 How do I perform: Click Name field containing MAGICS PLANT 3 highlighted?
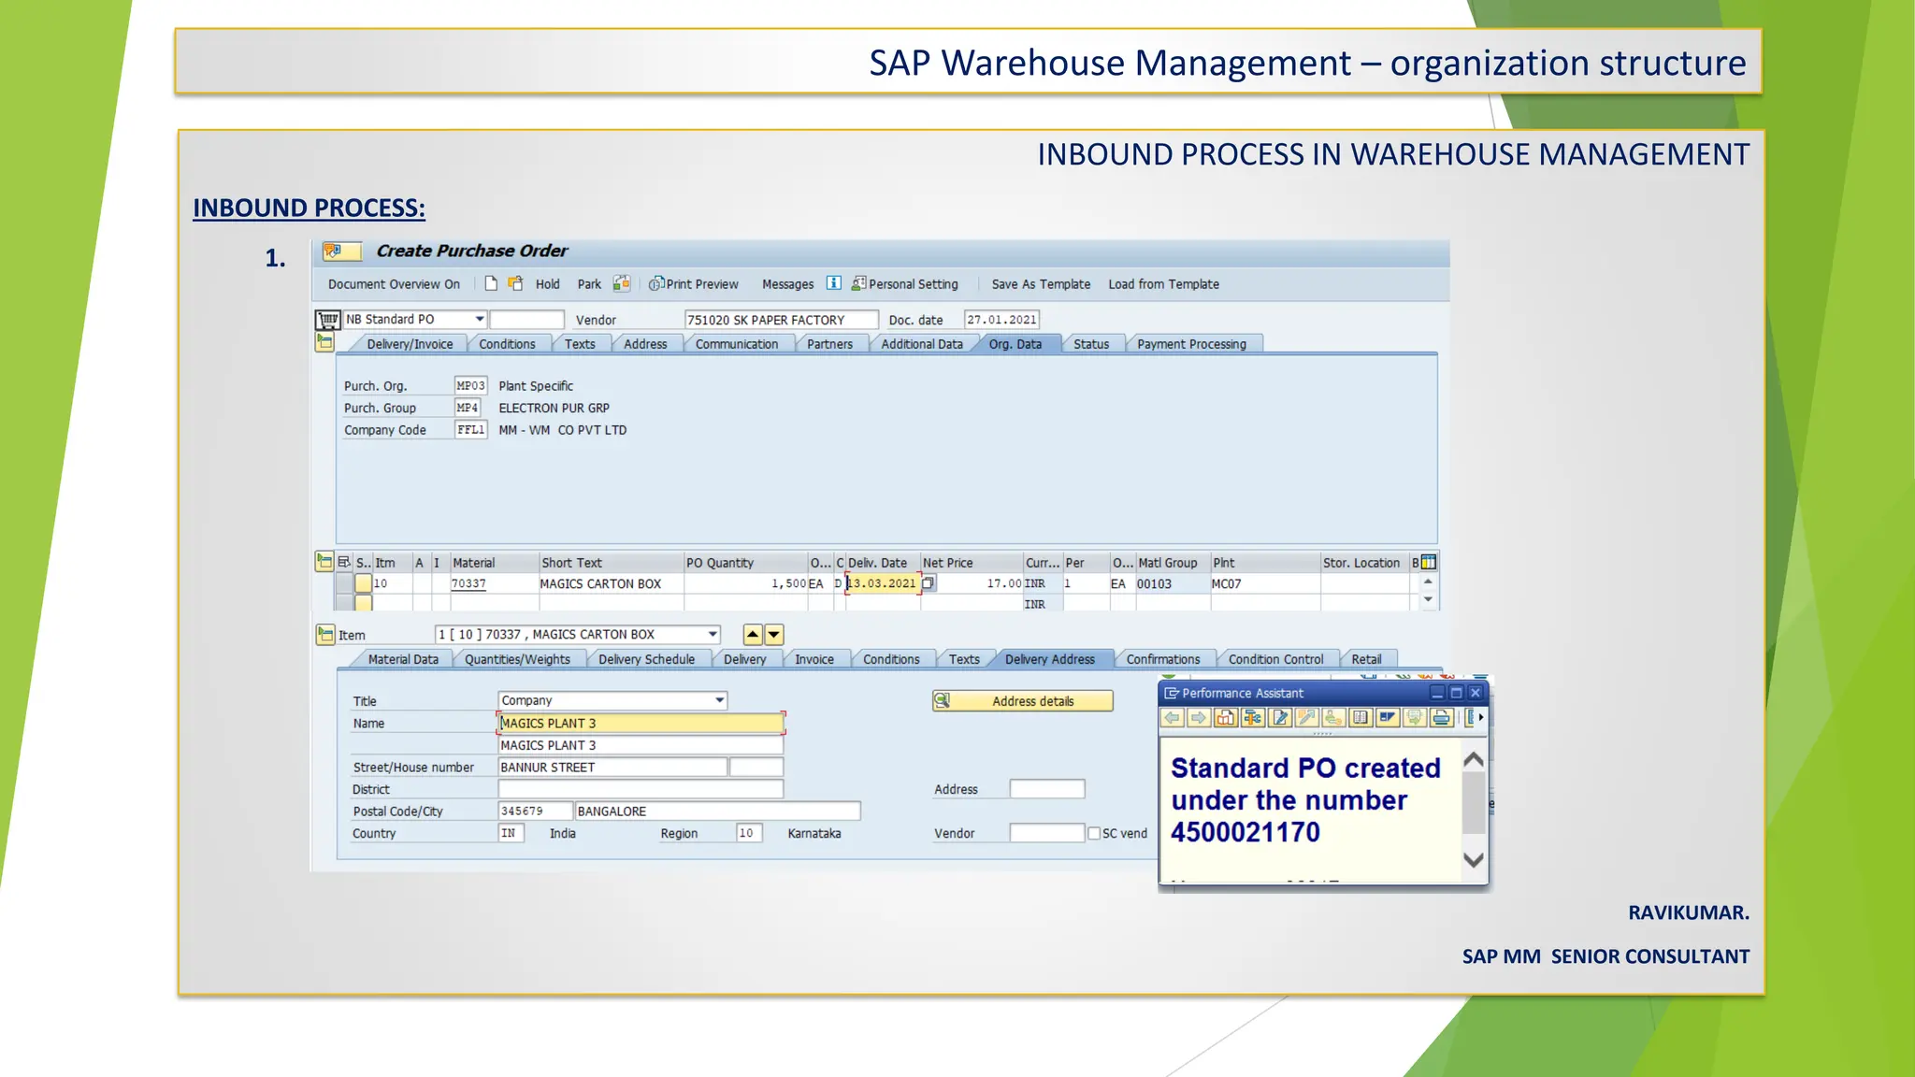(x=641, y=723)
